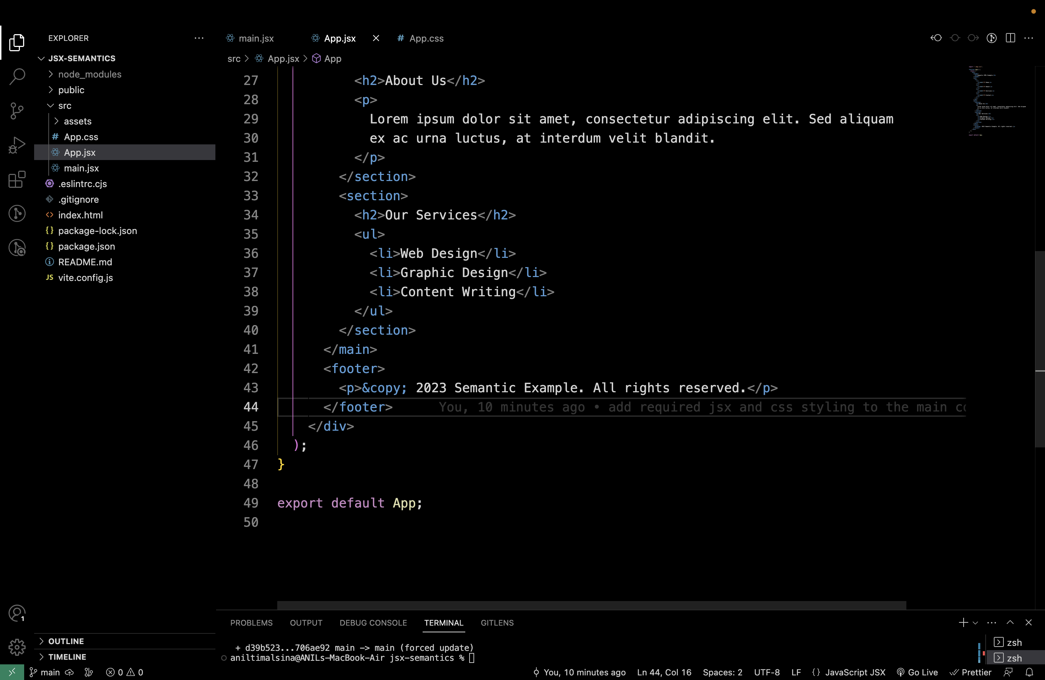Open the Manage settings gear
The image size is (1045, 680).
[x=17, y=647]
